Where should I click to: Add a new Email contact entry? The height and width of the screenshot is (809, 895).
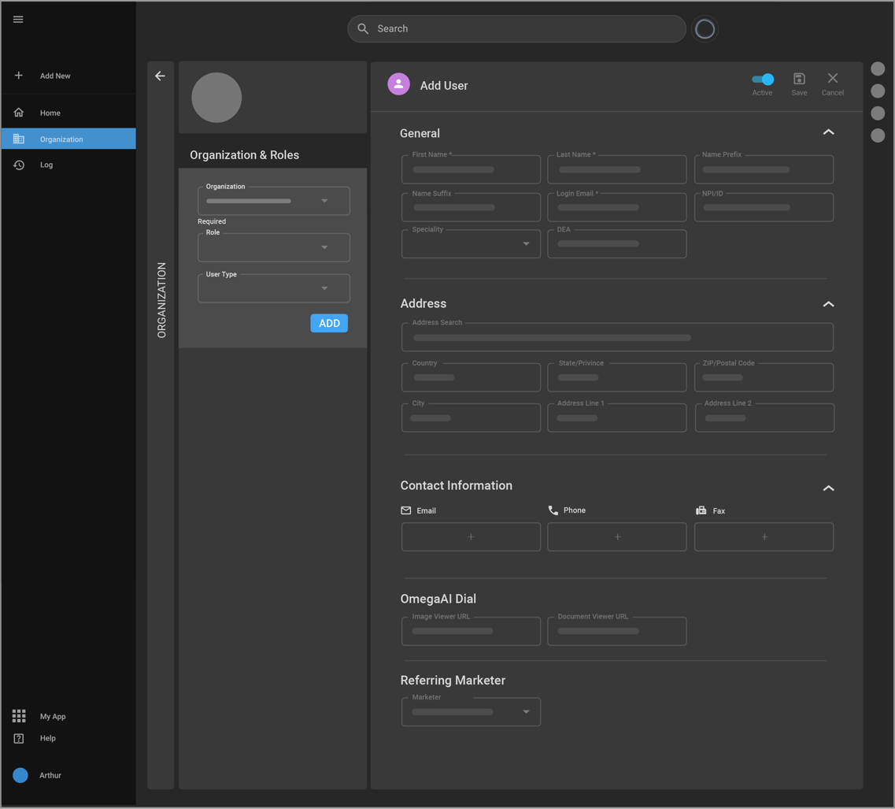point(471,537)
